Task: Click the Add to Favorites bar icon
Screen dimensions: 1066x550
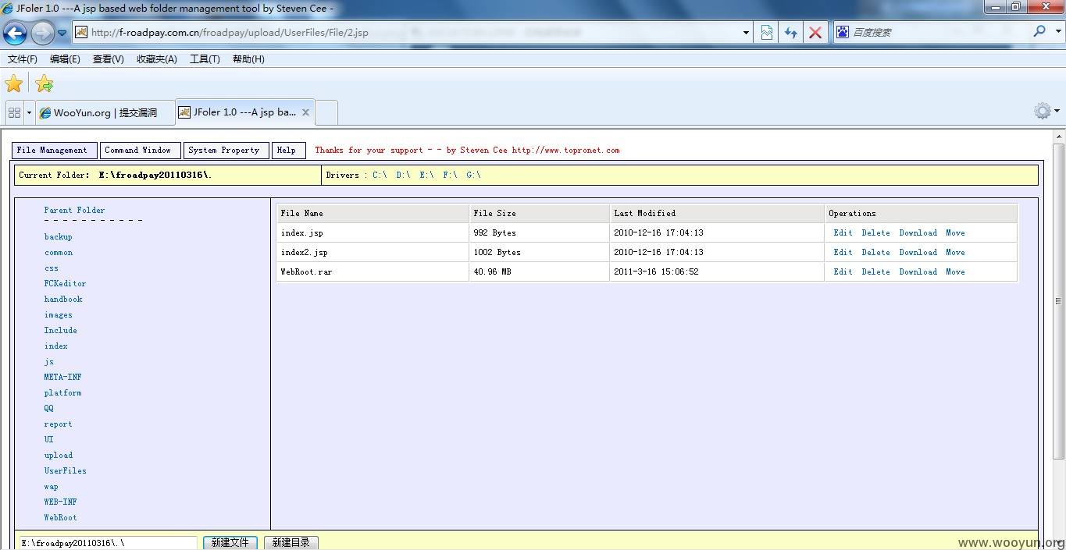Action: click(45, 83)
